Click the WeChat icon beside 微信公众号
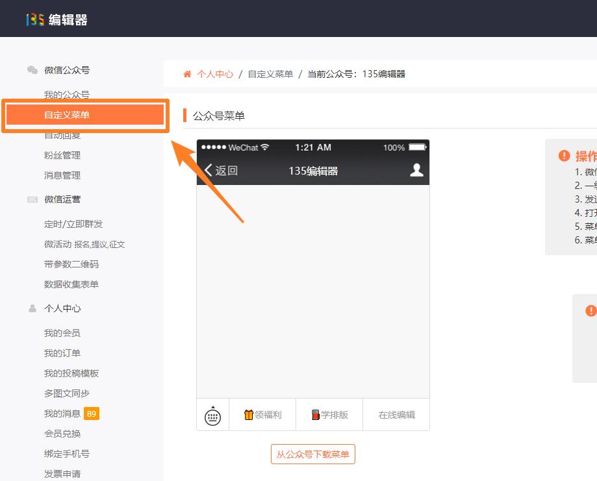This screenshot has height=481, width=597. [32, 70]
